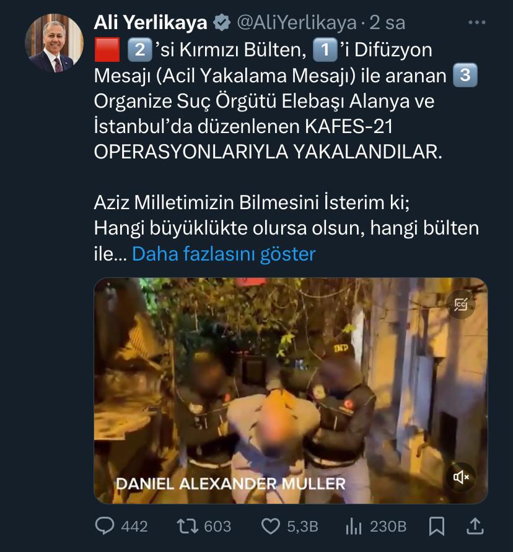The height and width of the screenshot is (552, 513).
Task: Open the @AliYerlikaya handle link
Action: tap(297, 22)
